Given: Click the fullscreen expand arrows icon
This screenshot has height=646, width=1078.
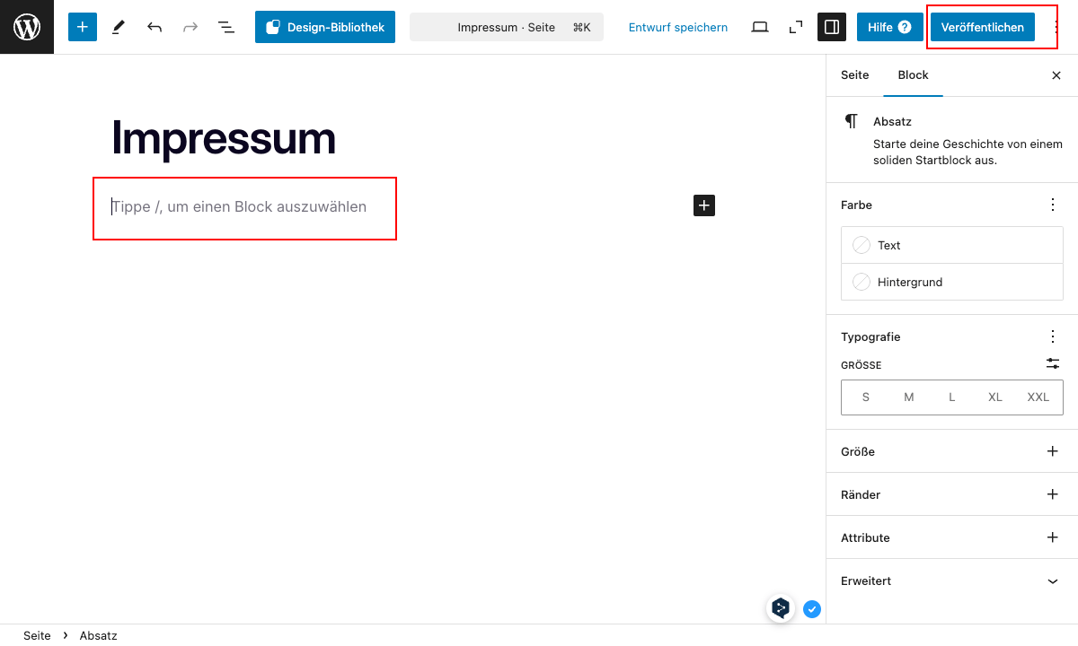Looking at the screenshot, I should tap(796, 27).
